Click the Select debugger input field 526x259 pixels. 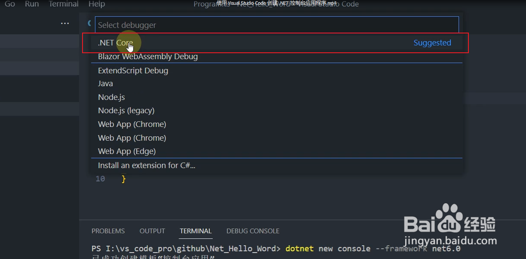coord(277,25)
